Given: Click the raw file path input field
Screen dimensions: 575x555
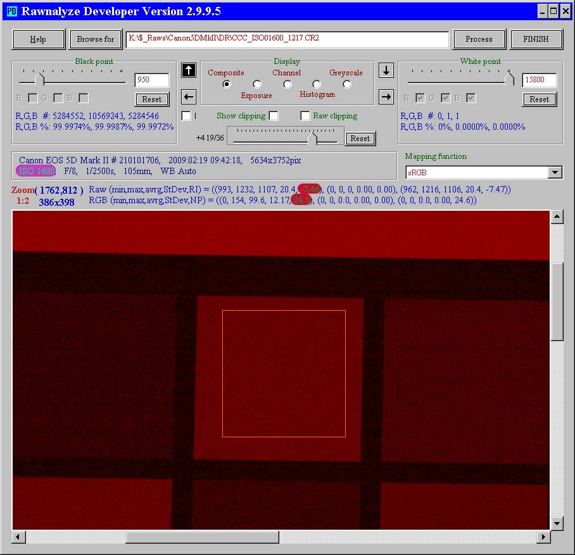Looking at the screenshot, I should coord(287,39).
